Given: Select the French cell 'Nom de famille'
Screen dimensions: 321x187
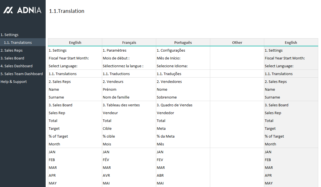Looking at the screenshot, I should [116, 97].
